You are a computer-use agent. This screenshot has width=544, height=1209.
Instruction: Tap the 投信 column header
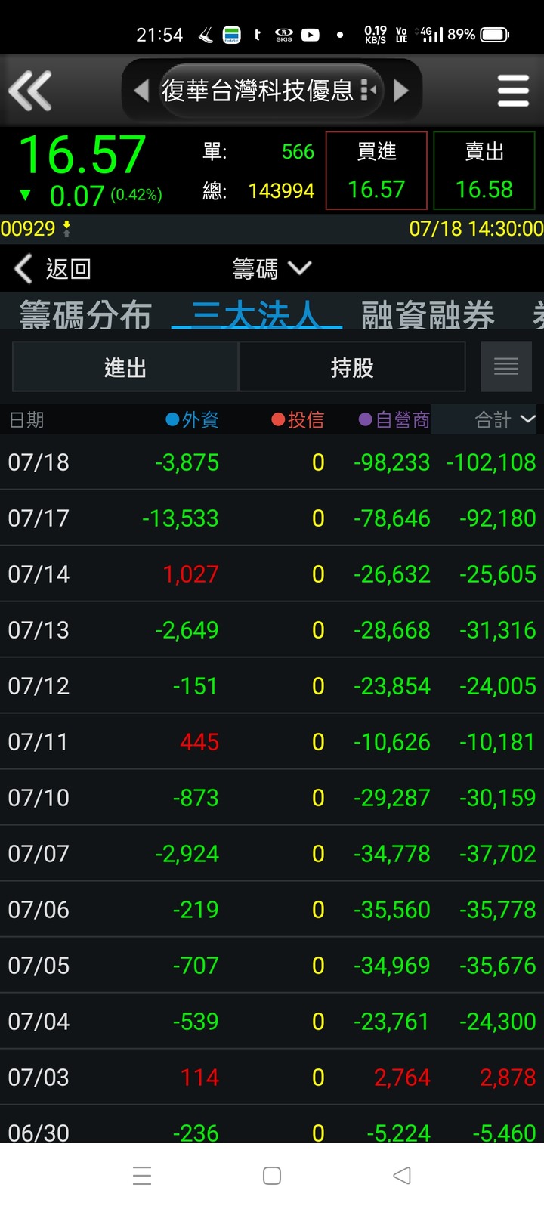(x=298, y=419)
